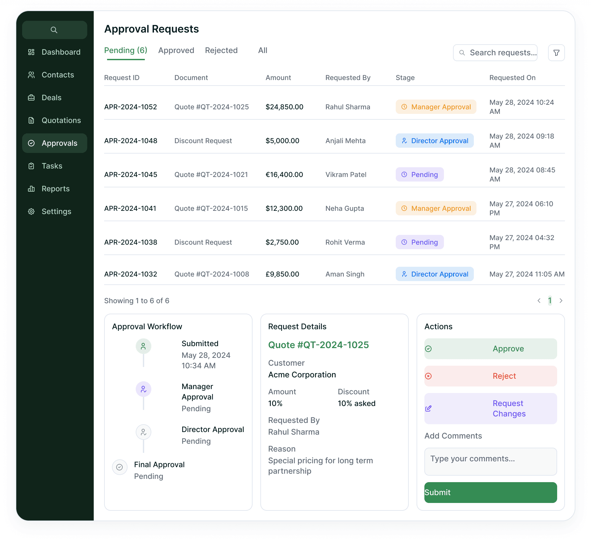Sort by the Amount column header
This screenshot has width=591, height=542.
(x=278, y=78)
